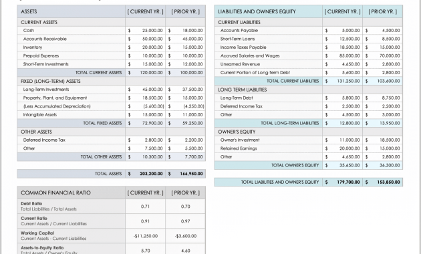The width and height of the screenshot is (421, 254).
Task: Select FIXED (LONG-TERM) ASSETS section heading
Action: (x=51, y=81)
